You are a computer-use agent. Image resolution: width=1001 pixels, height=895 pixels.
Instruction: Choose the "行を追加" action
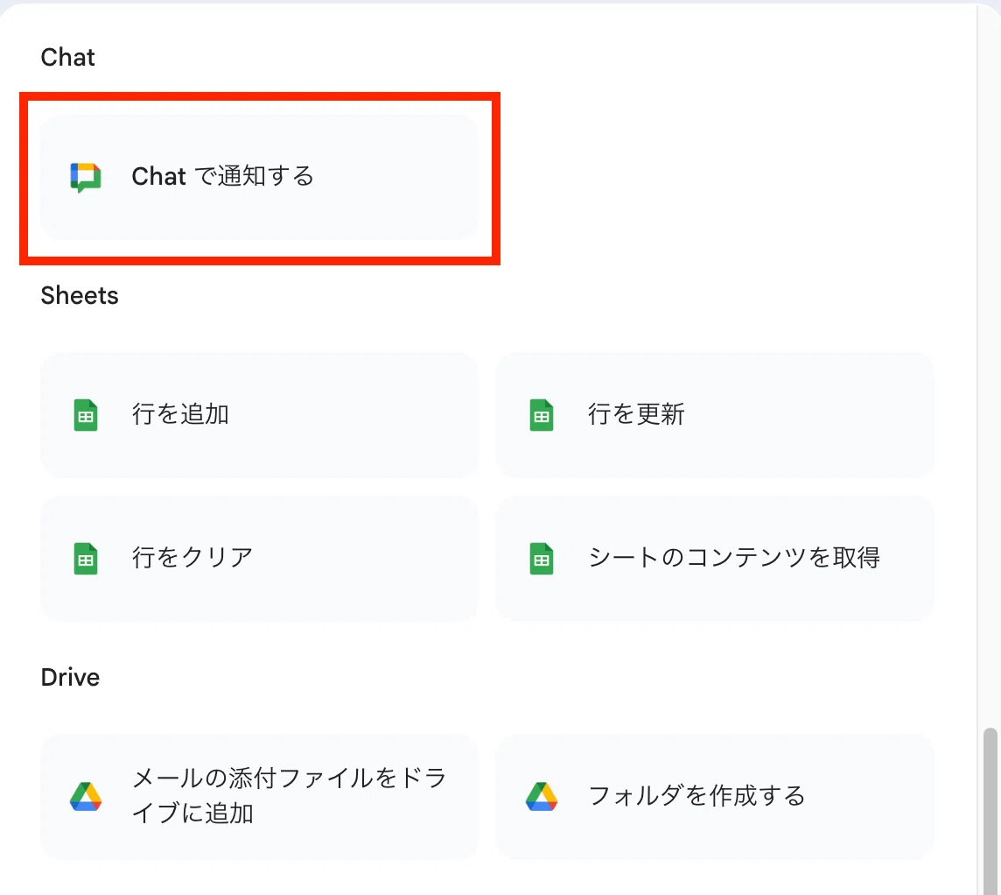pos(259,415)
